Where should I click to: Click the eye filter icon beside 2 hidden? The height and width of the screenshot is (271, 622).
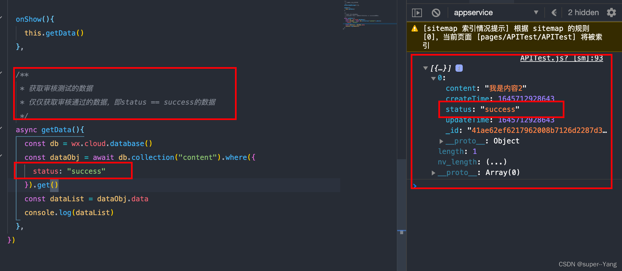554,12
